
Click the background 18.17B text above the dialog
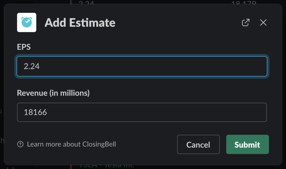tap(244, 2)
